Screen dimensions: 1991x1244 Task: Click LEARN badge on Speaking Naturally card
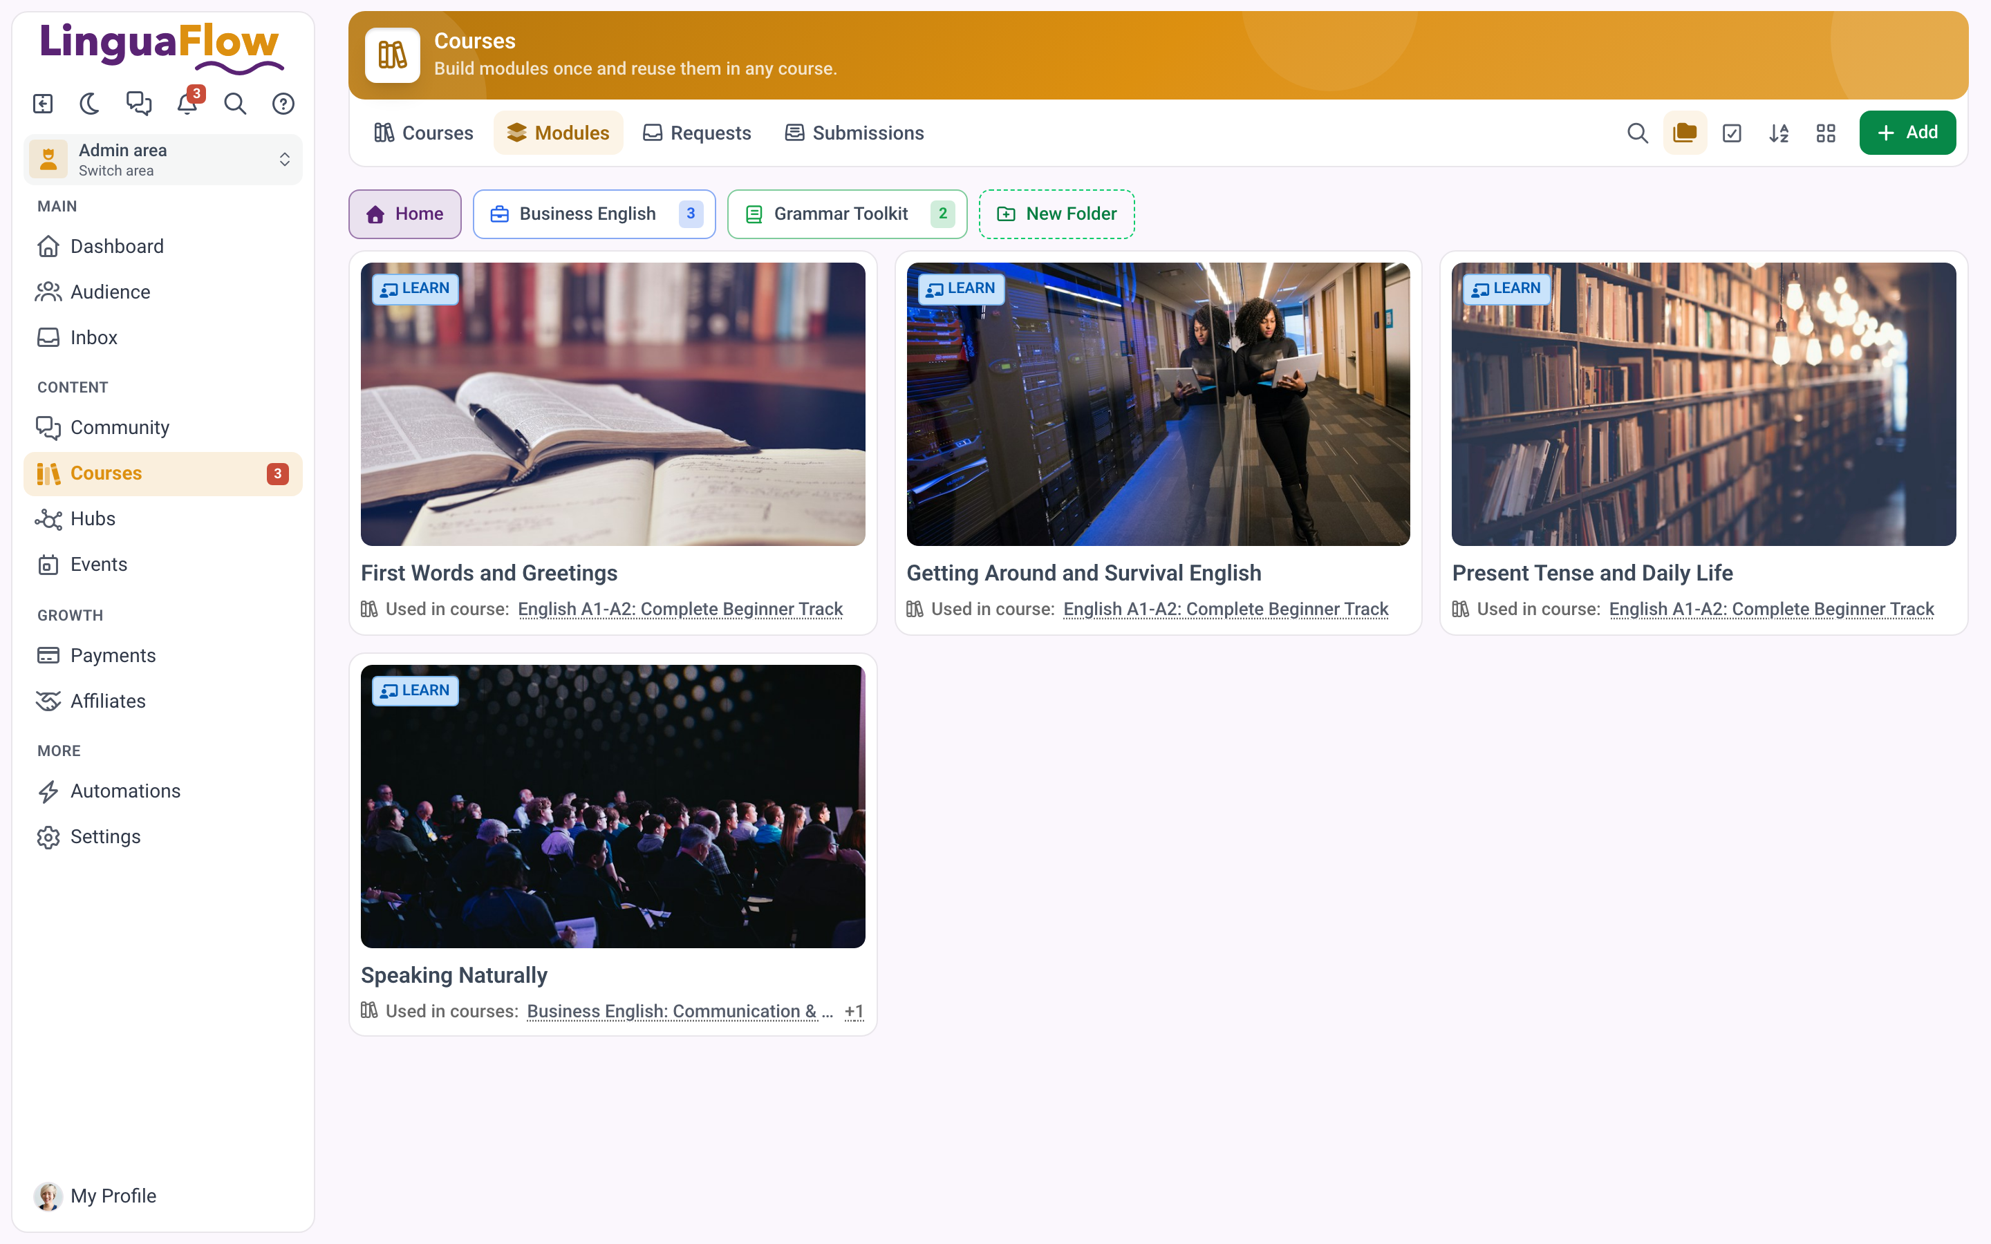[x=415, y=691]
